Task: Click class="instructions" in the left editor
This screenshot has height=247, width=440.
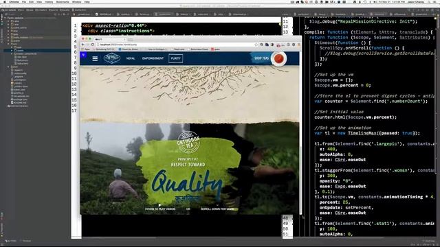Action: [126, 31]
